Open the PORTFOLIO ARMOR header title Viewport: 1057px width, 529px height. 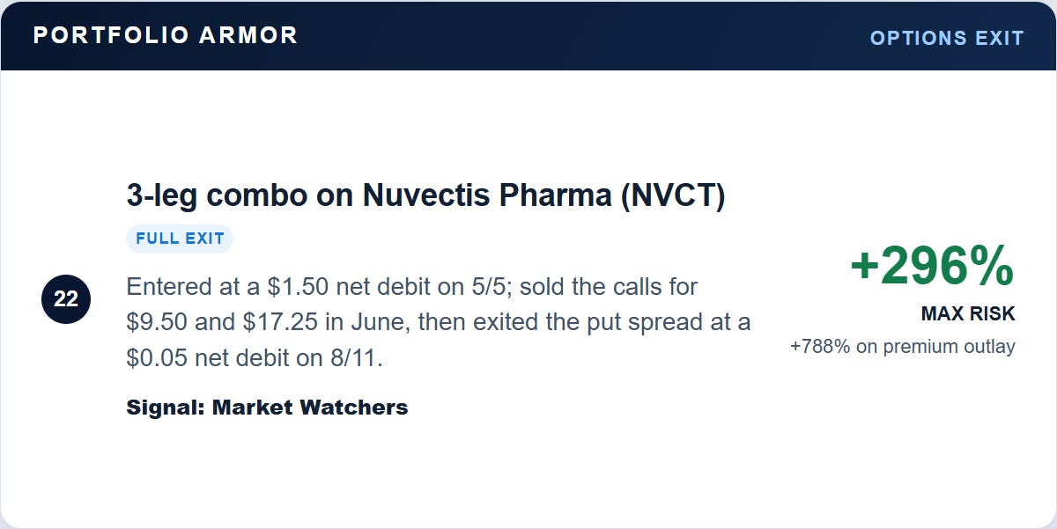click(x=166, y=35)
